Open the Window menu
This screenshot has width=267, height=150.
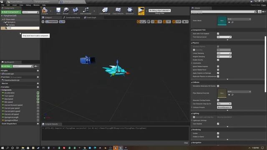pyautogui.click(x=36, y=5)
